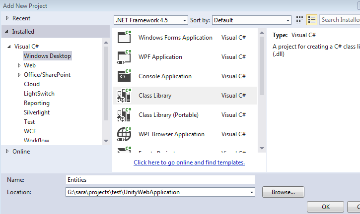This screenshot has height=214, width=360.
Task: Click the Installed section label
Action: [23, 31]
